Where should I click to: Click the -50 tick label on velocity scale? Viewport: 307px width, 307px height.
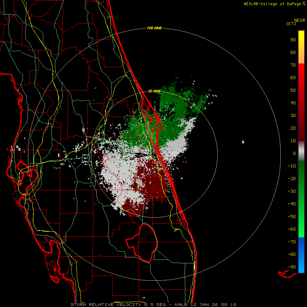point(292,217)
